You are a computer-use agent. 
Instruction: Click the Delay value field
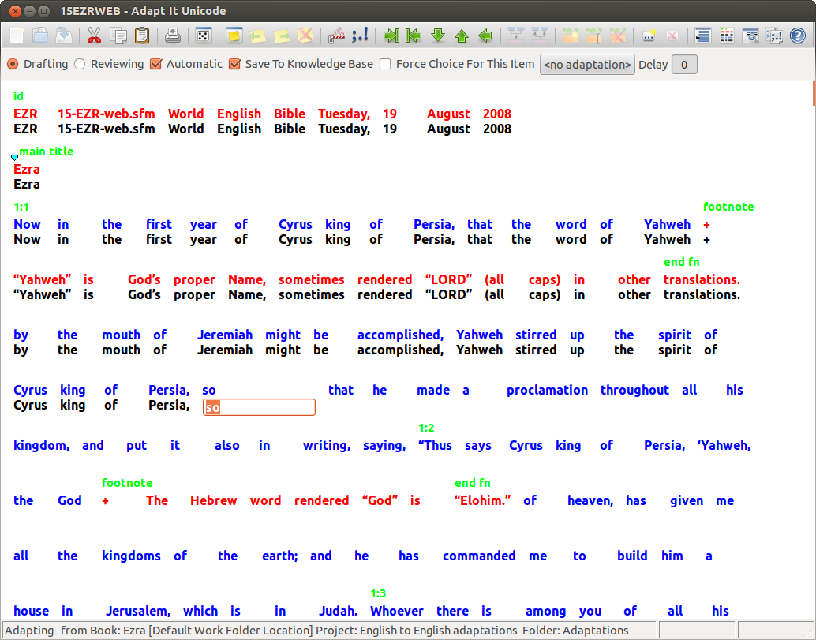pyautogui.click(x=683, y=65)
